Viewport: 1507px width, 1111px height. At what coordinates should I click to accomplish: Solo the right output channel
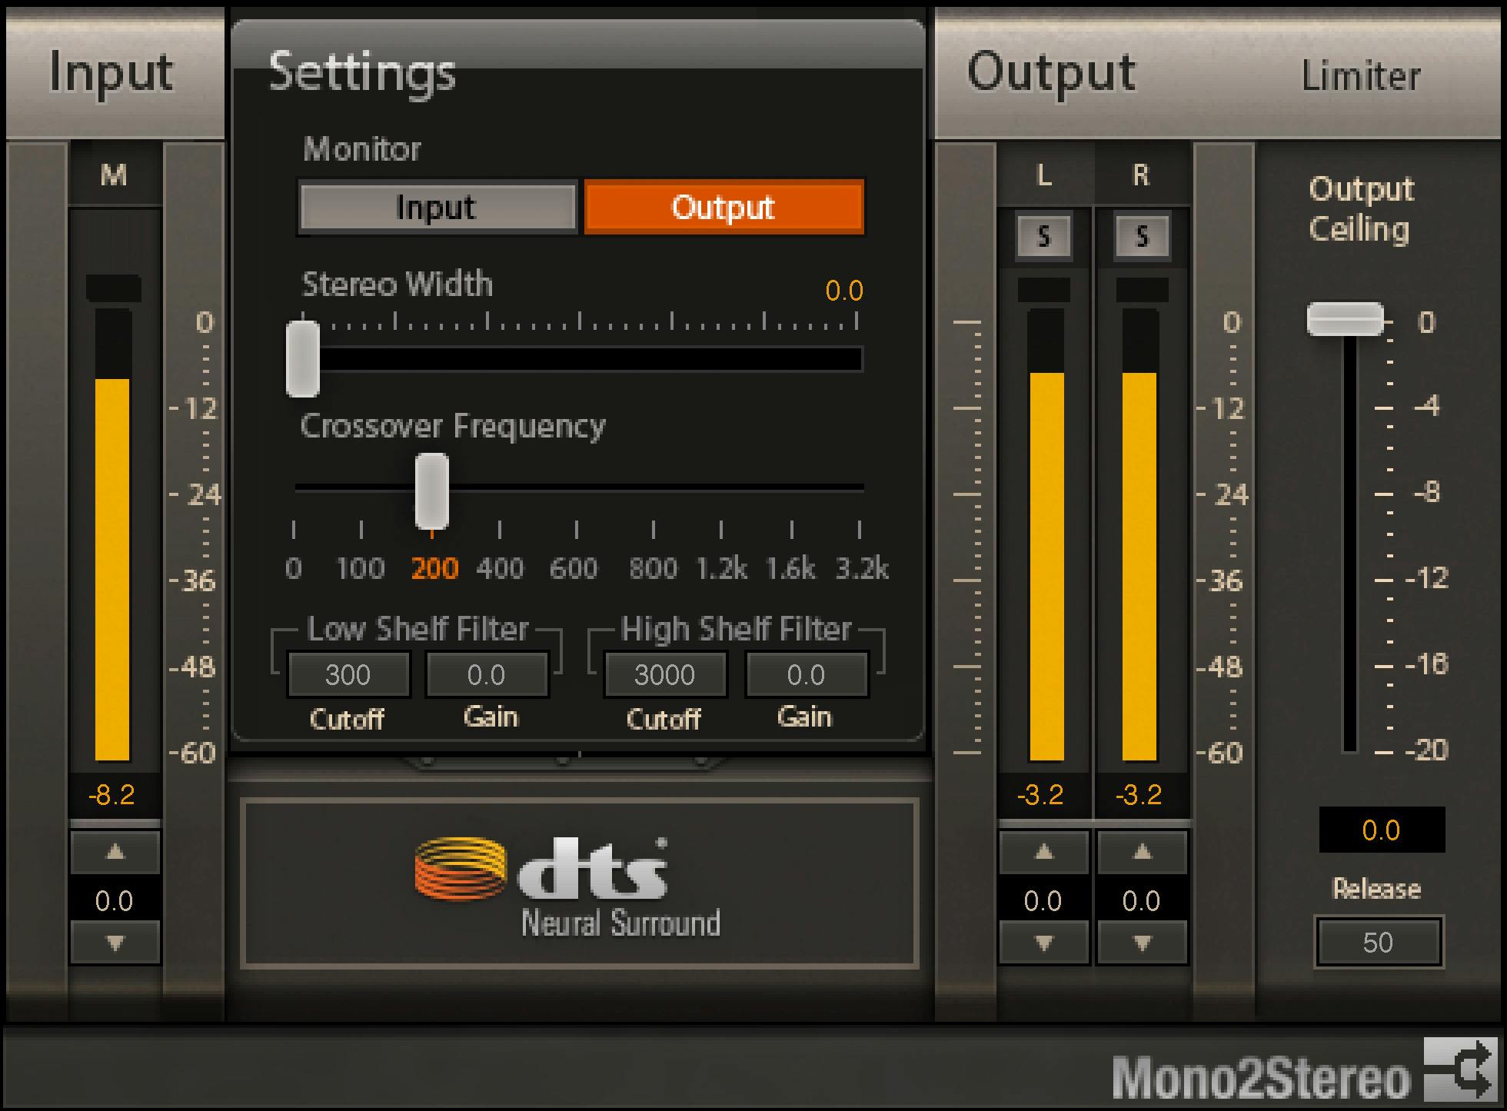tap(1142, 236)
